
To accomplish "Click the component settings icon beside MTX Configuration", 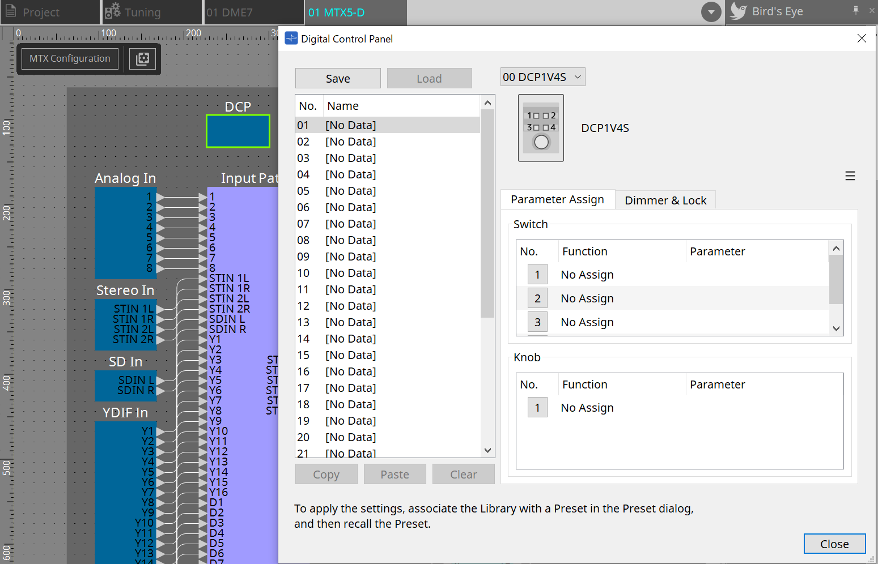I will point(143,59).
